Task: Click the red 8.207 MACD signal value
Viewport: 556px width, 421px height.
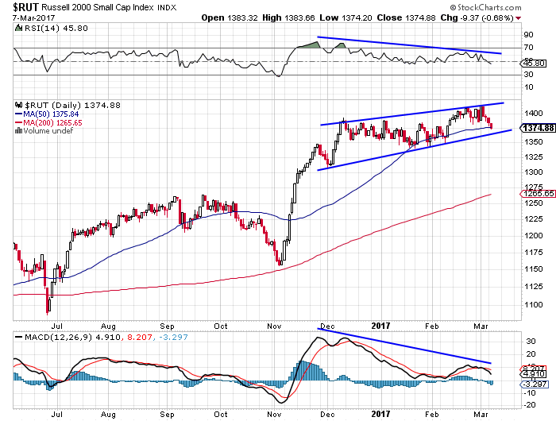Action: [x=139, y=338]
